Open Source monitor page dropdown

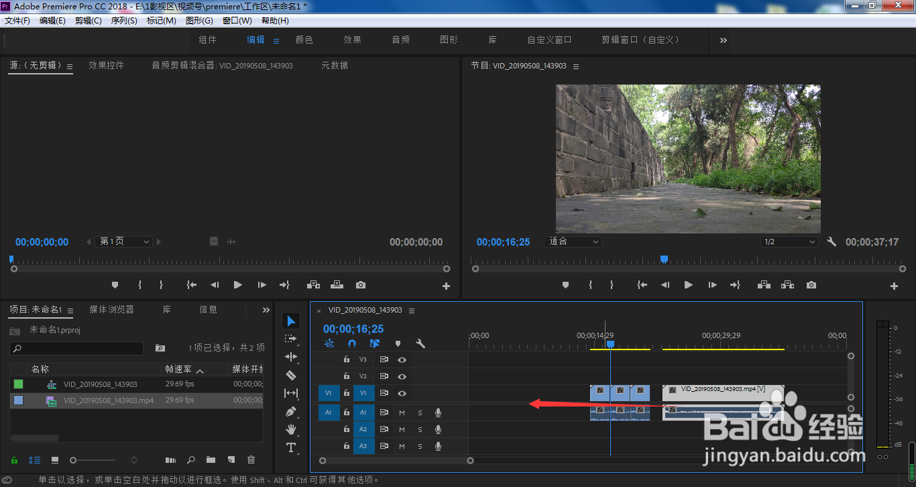click(x=124, y=241)
